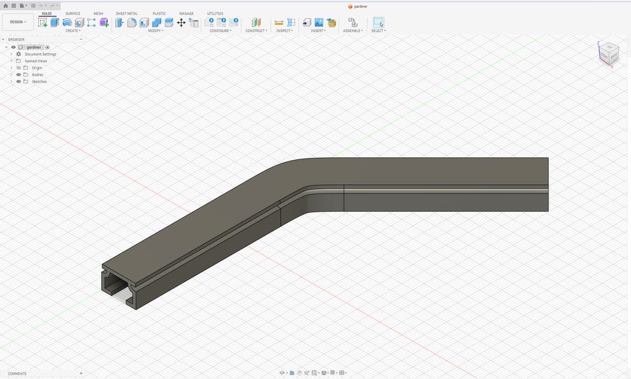Click the third Configure icon
Image resolution: width=631 pixels, height=379 pixels.
234,22
